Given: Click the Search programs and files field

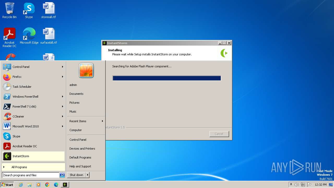Looking at the screenshot, I should [x=31, y=175].
